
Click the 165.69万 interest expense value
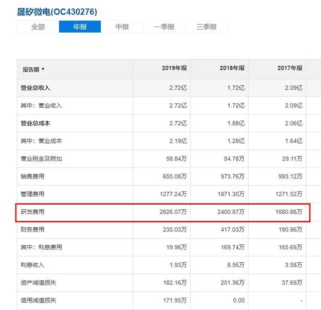(x=290, y=247)
